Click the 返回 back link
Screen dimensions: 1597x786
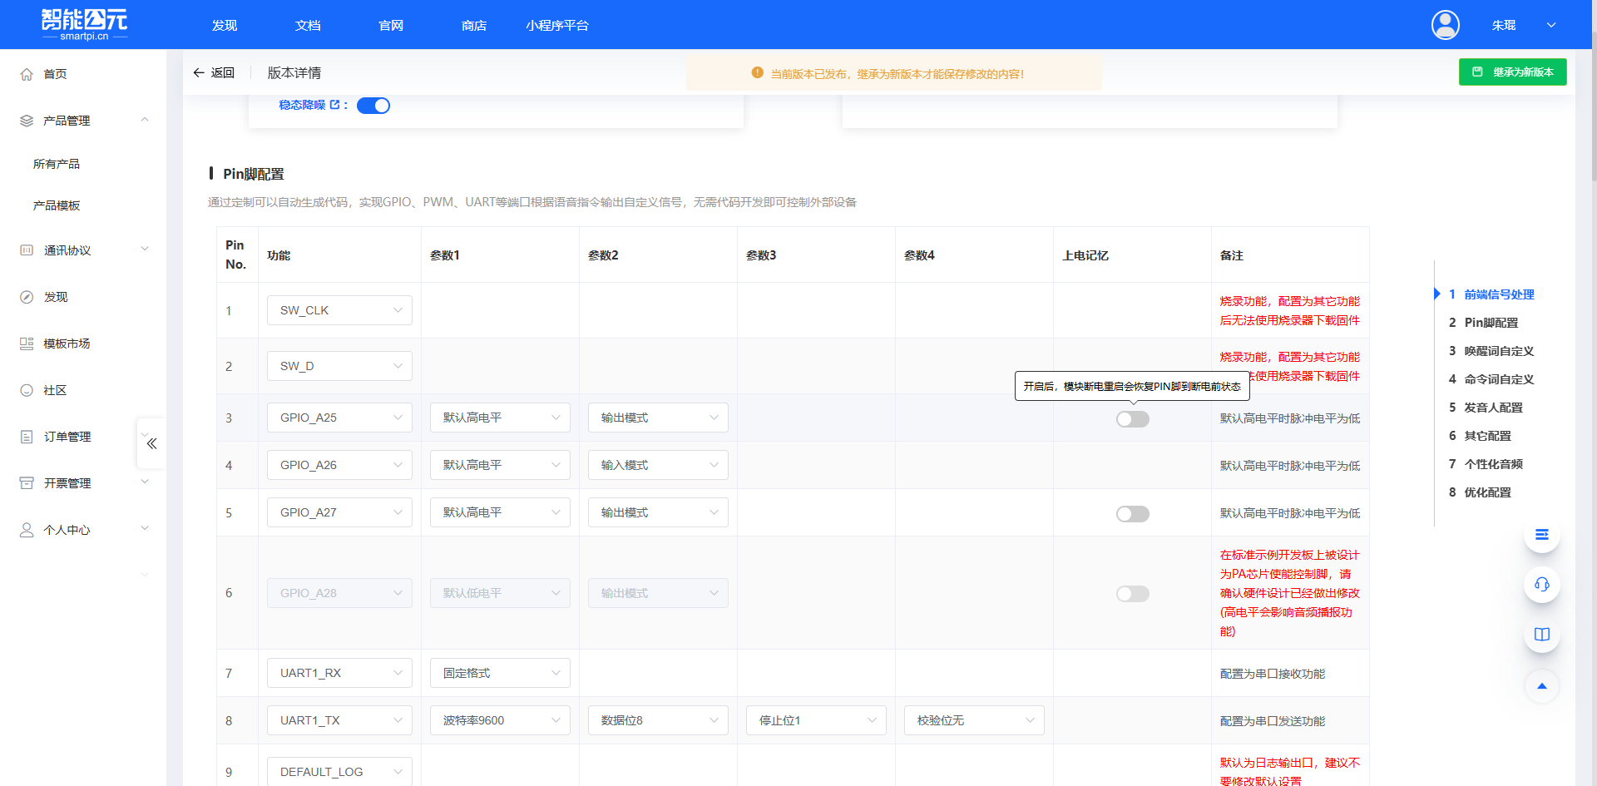214,73
